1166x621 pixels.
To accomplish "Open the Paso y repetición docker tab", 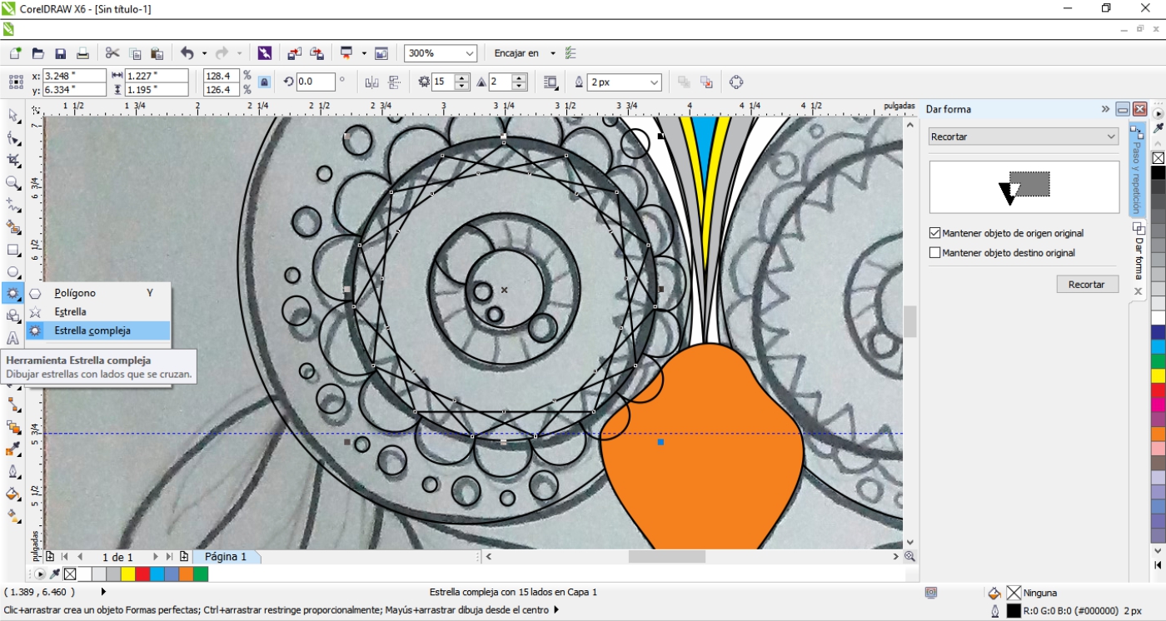I will click(x=1136, y=169).
